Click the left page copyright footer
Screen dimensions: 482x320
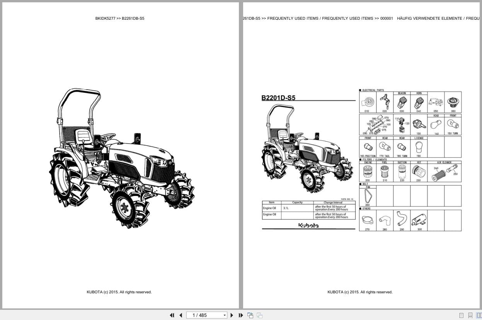pyautogui.click(x=119, y=292)
